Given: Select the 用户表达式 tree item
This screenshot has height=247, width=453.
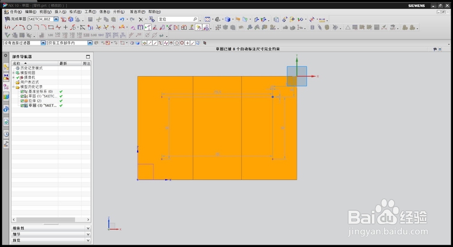Looking at the screenshot, I should coord(29,82).
